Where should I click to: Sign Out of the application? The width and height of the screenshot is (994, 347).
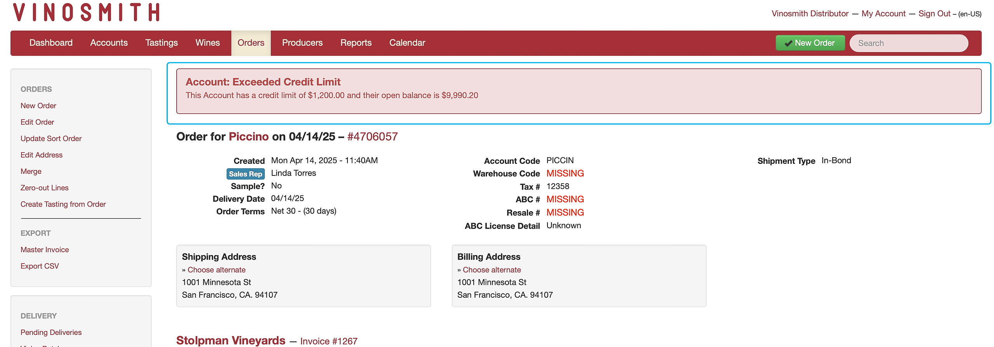pyautogui.click(x=934, y=14)
